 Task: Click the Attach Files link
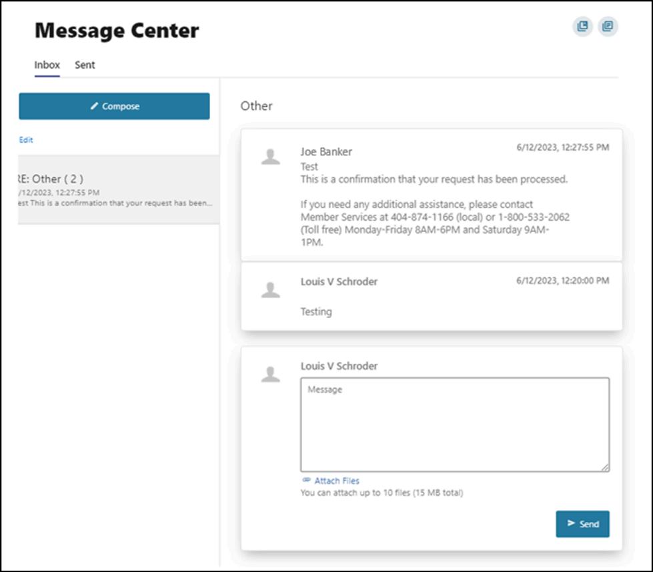[337, 481]
